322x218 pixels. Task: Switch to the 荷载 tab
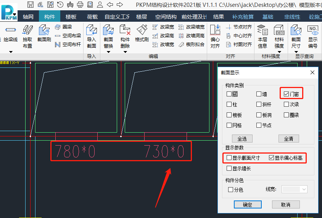(92, 17)
